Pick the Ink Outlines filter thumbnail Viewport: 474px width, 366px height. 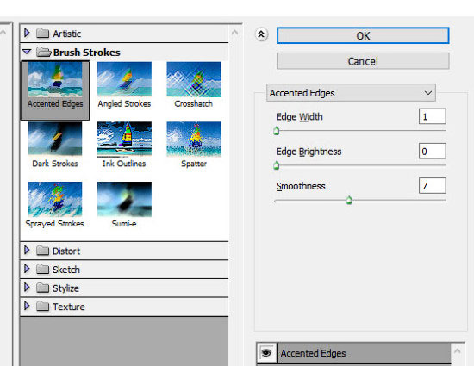click(124, 145)
